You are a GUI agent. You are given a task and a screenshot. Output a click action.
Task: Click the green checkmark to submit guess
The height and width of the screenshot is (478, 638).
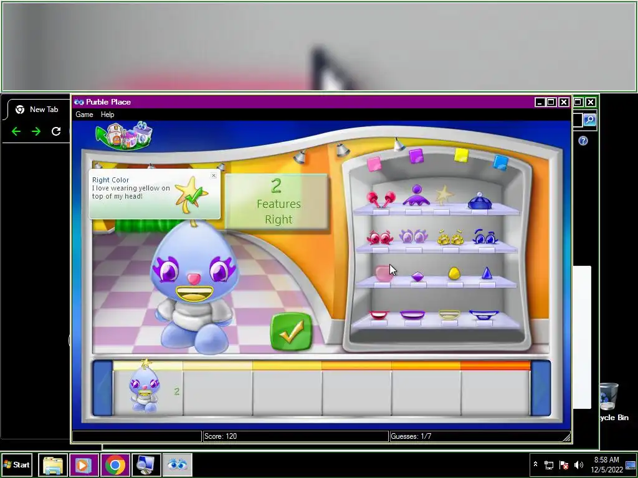tap(292, 332)
